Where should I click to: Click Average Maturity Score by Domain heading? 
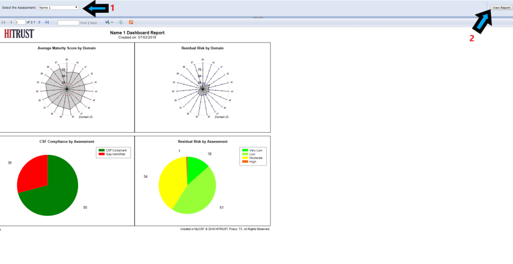[67, 48]
